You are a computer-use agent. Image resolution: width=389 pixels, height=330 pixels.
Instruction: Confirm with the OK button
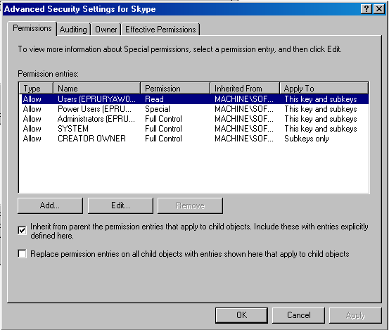pyautogui.click(x=241, y=315)
